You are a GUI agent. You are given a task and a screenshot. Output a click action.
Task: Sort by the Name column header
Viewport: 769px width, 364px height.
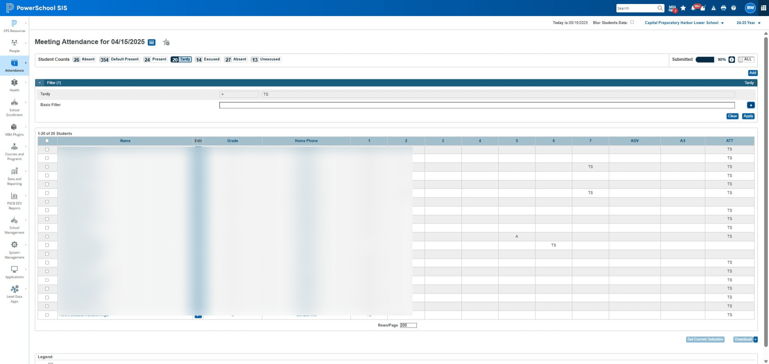tap(125, 141)
